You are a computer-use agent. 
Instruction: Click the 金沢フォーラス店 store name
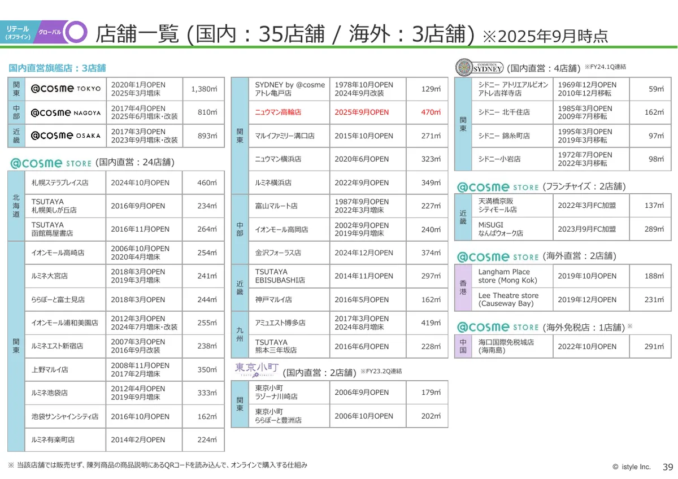pos(278,253)
